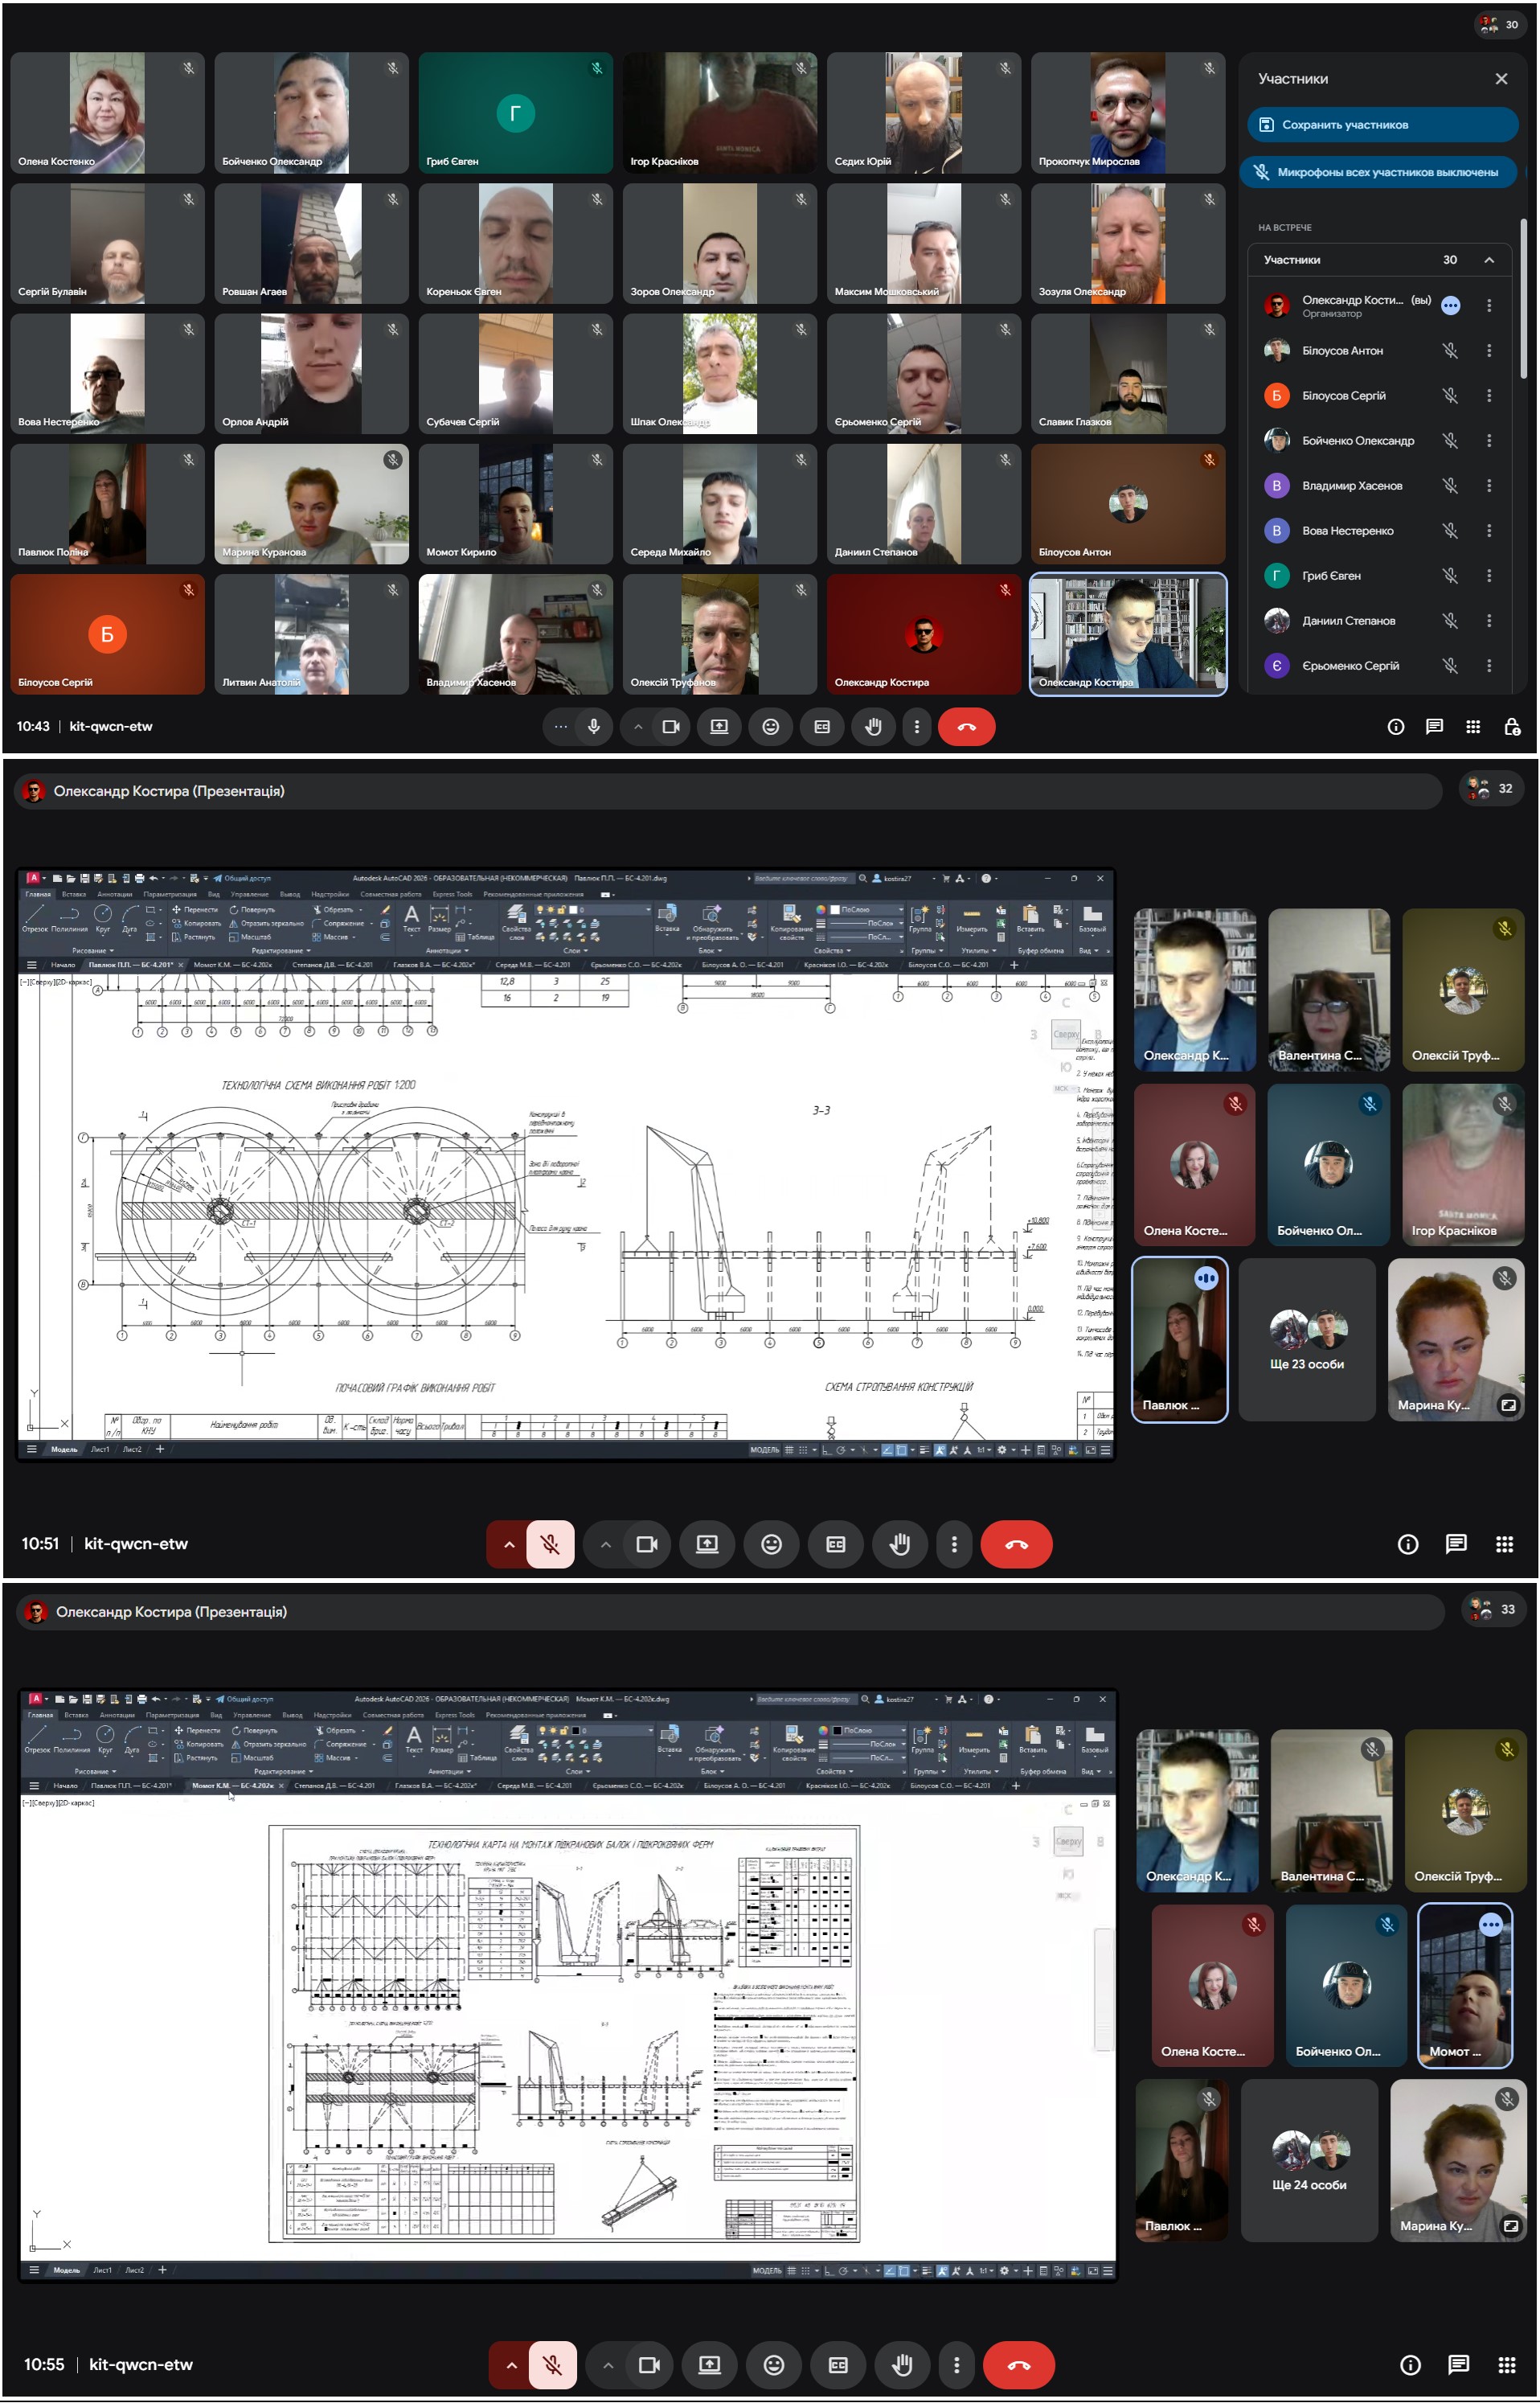Viewport: 1540px width, 2403px height.
Task: Toggle the camera in the 10:51 call bar
Action: [x=647, y=1545]
